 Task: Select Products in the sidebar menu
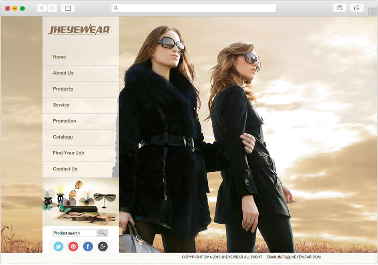[x=63, y=89]
